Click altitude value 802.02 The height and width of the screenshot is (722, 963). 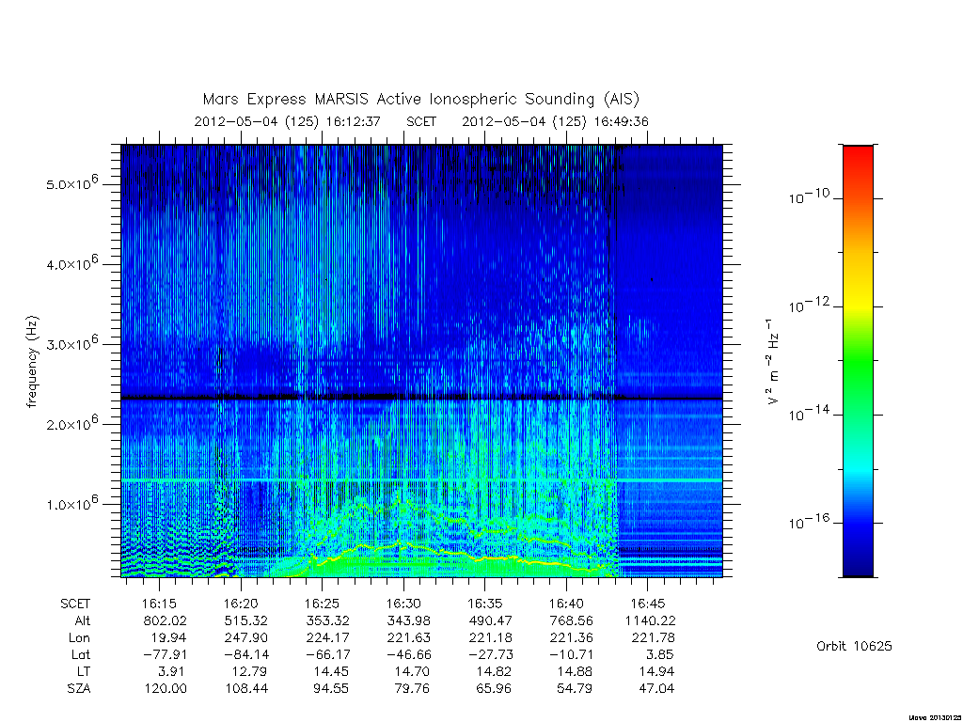(165, 620)
